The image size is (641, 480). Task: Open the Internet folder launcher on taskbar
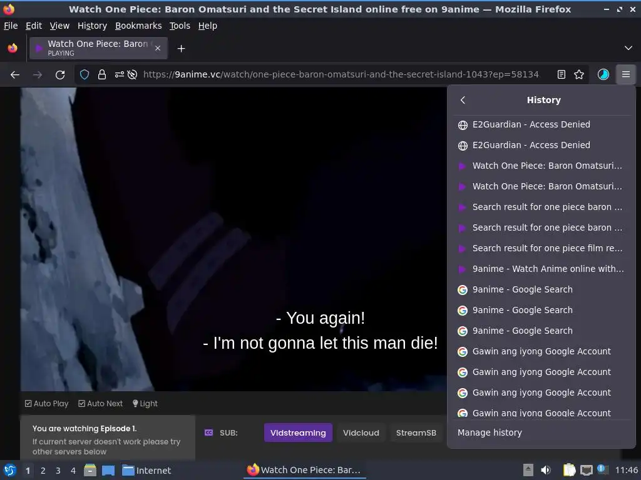pos(146,470)
